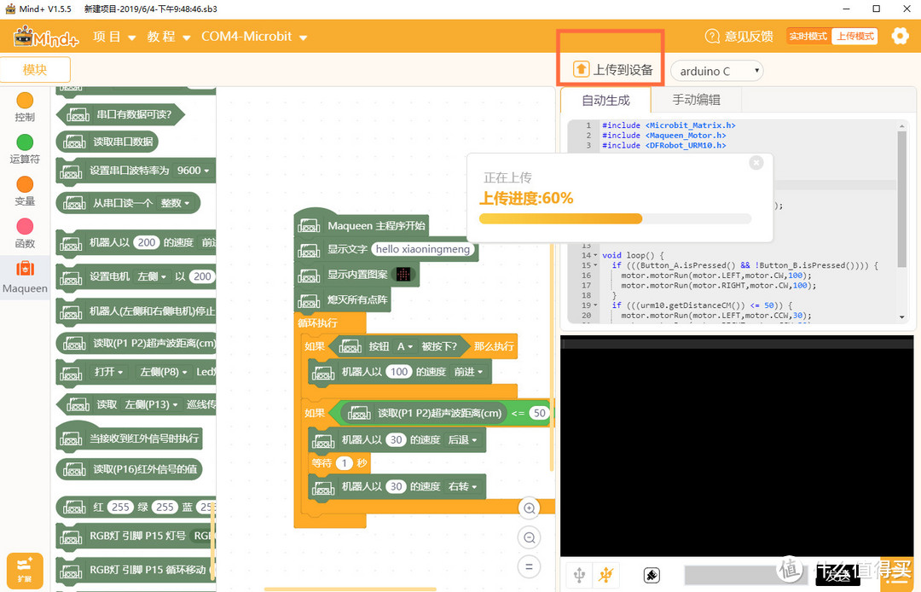Collapse the void loop() fold arrow on line 14
Image resolution: width=921 pixels, height=592 pixels.
tap(595, 255)
